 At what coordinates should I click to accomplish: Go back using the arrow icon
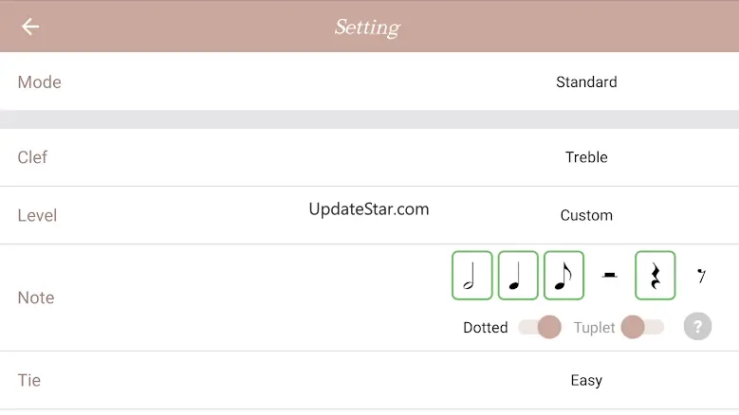tap(30, 27)
